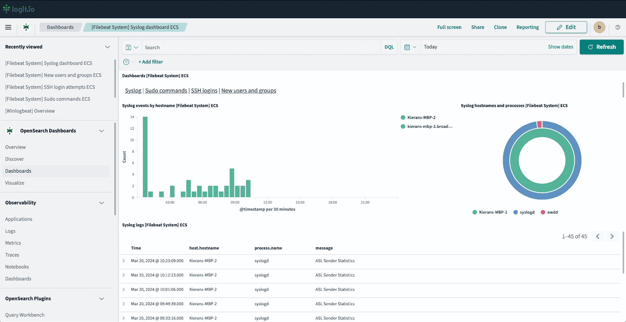Click the filter options circle icon
The height and width of the screenshot is (322, 626).
(x=126, y=62)
